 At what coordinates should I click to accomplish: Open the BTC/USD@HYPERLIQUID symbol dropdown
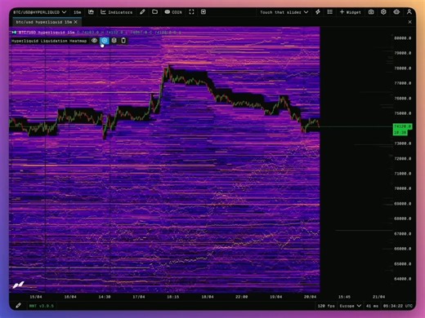[x=40, y=12]
